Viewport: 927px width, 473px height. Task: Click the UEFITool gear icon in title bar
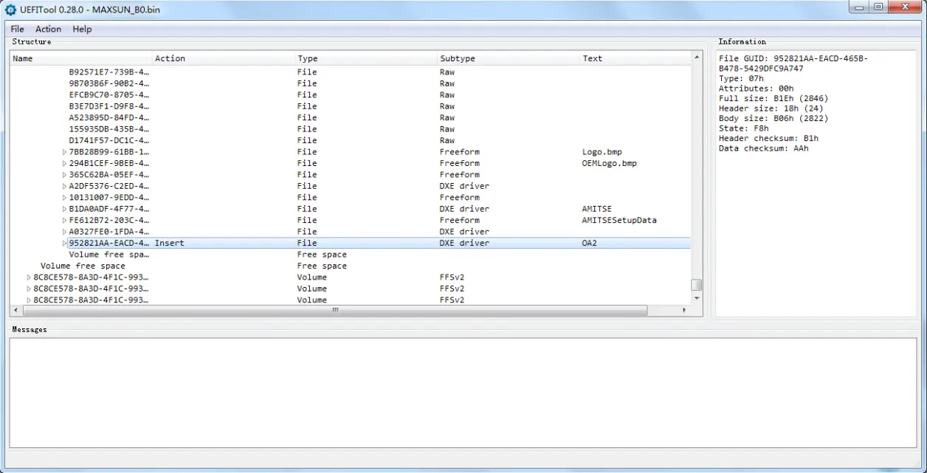click(10, 10)
